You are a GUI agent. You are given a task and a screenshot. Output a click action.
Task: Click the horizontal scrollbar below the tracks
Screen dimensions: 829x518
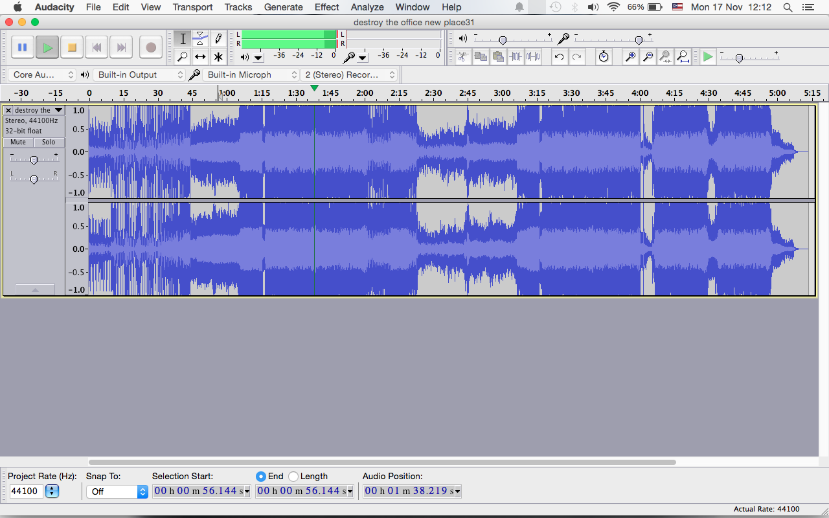coord(382,462)
